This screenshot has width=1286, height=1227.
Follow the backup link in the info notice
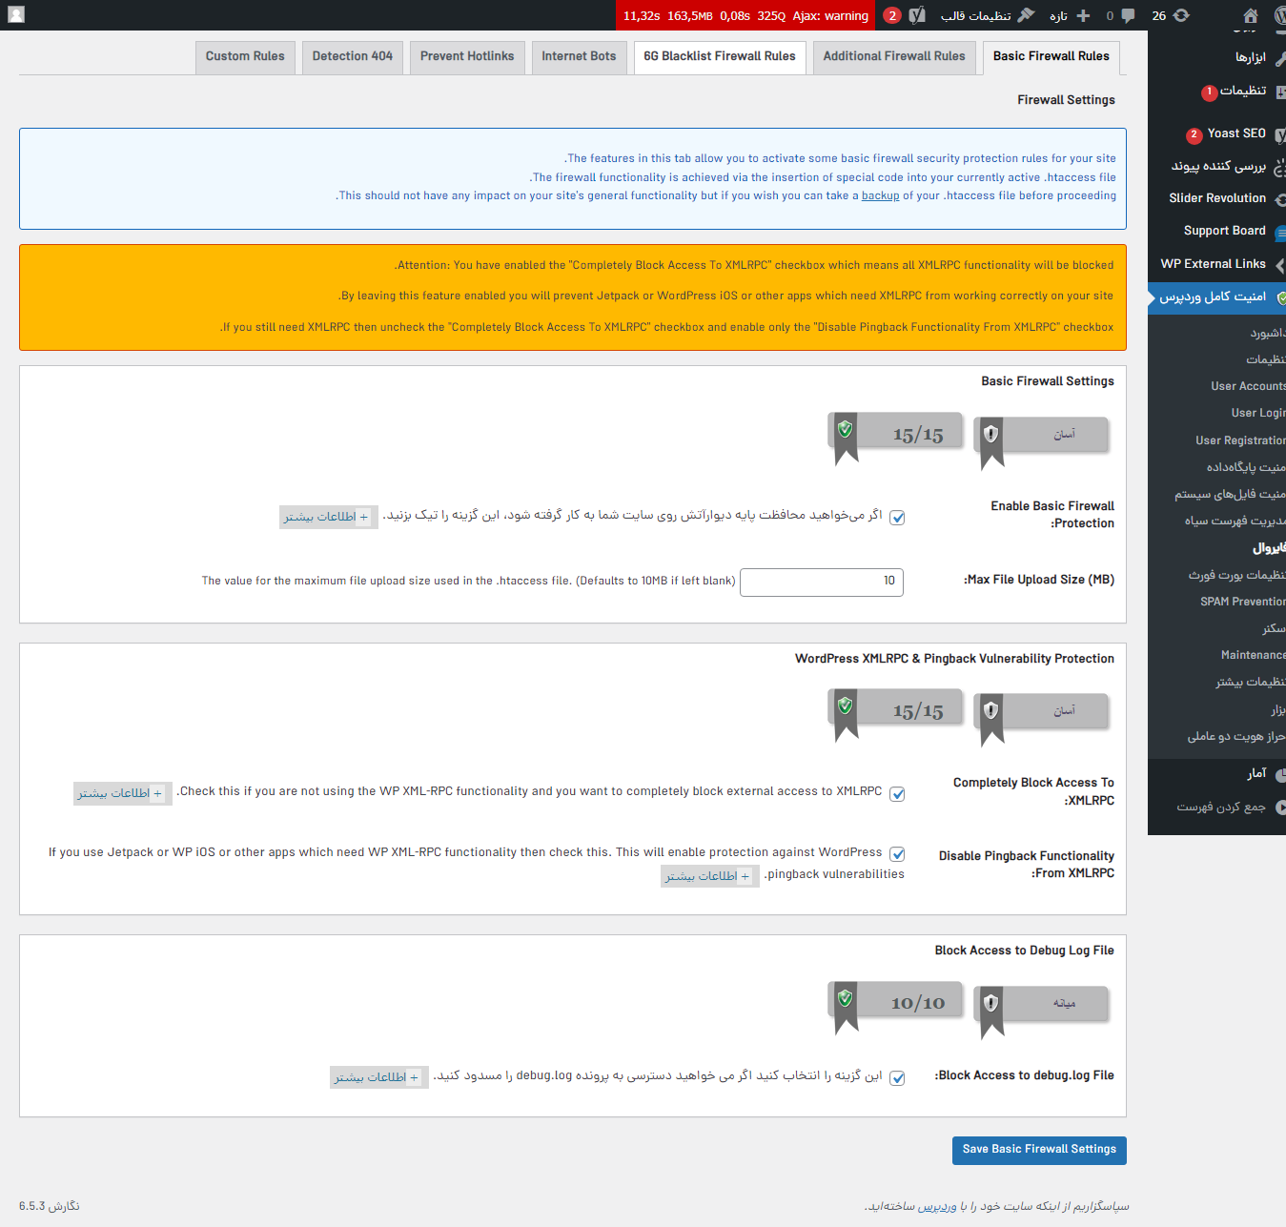pyautogui.click(x=880, y=195)
